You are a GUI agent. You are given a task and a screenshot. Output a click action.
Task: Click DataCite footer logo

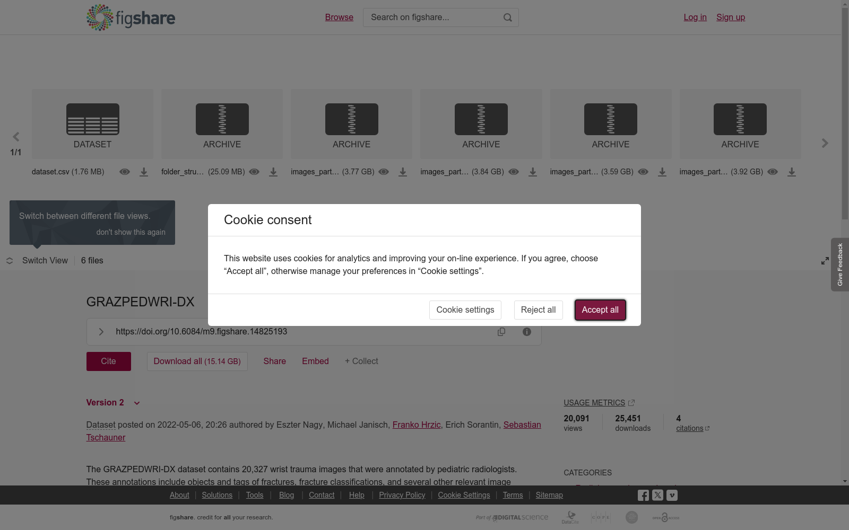570,517
